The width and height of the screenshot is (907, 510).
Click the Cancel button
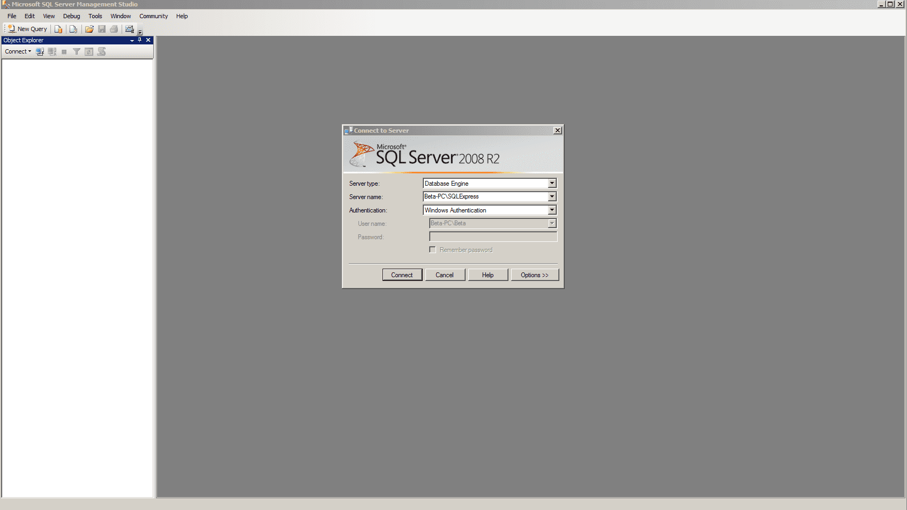click(x=445, y=275)
